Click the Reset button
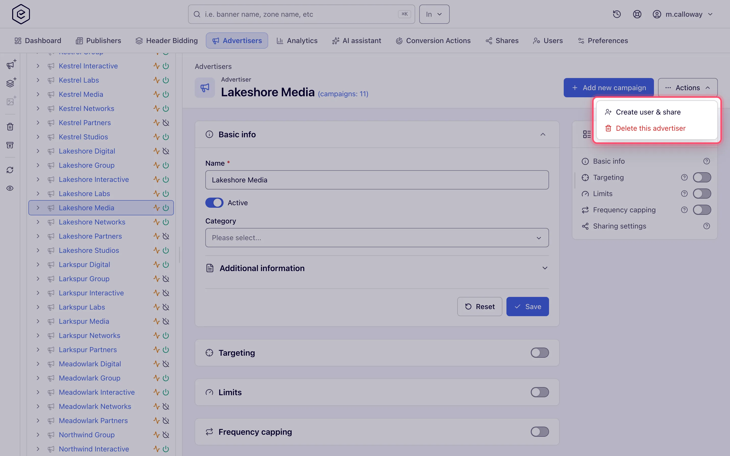Image resolution: width=730 pixels, height=456 pixels. 480,307
